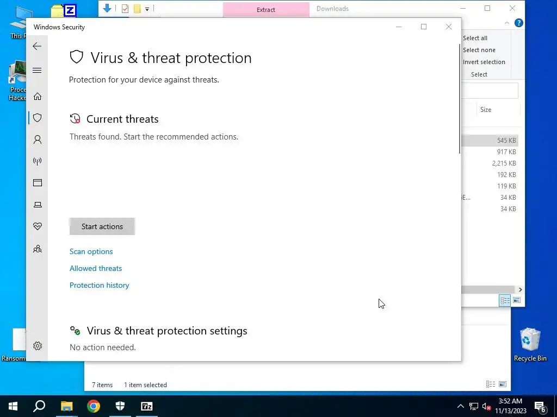
Task: Open Family options icon in sidebar
Action: click(x=38, y=249)
